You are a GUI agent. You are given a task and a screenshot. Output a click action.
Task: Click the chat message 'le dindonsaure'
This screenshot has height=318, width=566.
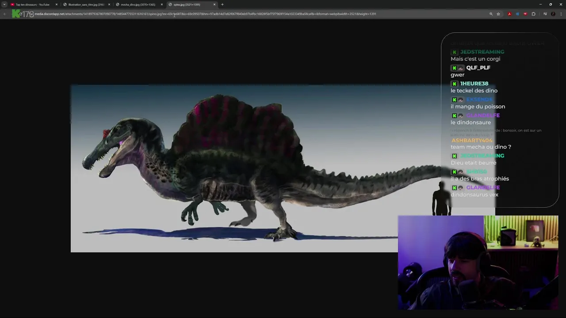tap(470, 122)
